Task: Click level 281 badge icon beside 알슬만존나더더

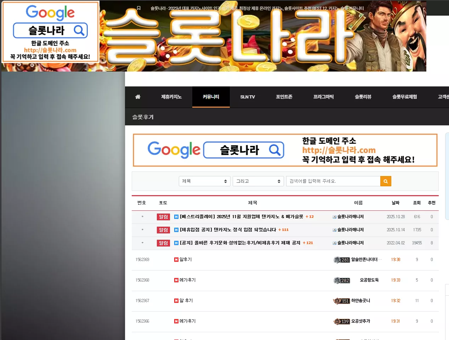Action: pyautogui.click(x=342, y=260)
